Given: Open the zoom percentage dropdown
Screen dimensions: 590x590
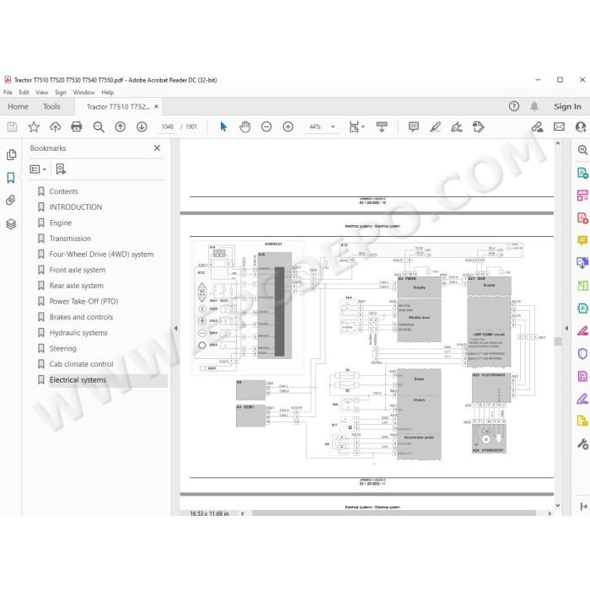Looking at the screenshot, I should tap(333, 126).
